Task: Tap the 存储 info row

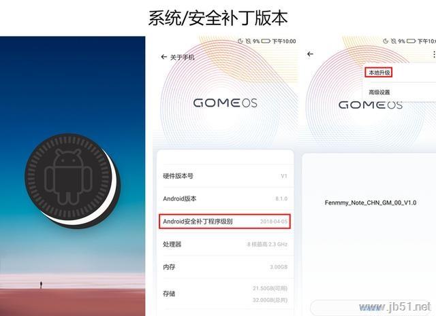Action: point(225,294)
